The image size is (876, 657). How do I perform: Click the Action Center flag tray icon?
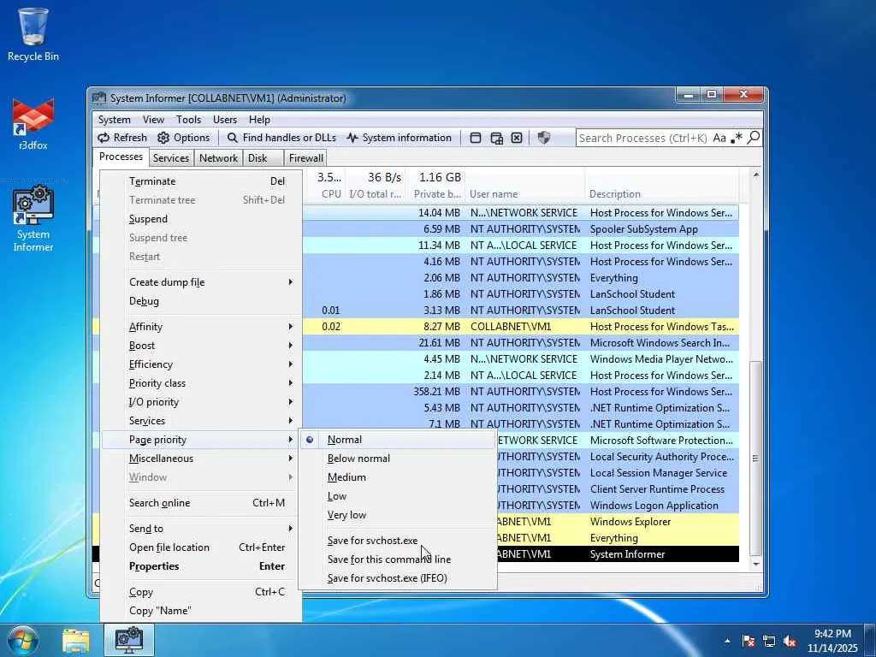pyautogui.click(x=749, y=641)
